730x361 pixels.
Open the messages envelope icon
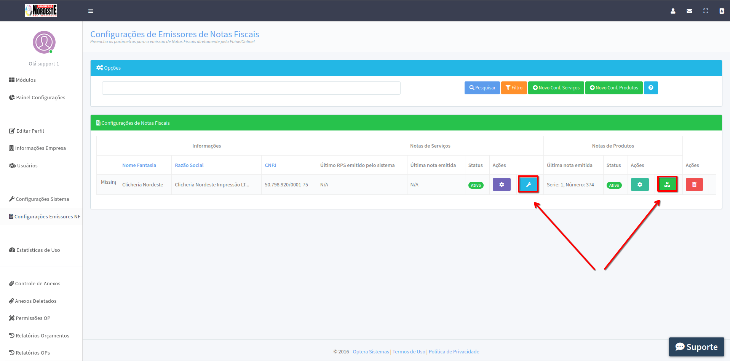coord(689,11)
